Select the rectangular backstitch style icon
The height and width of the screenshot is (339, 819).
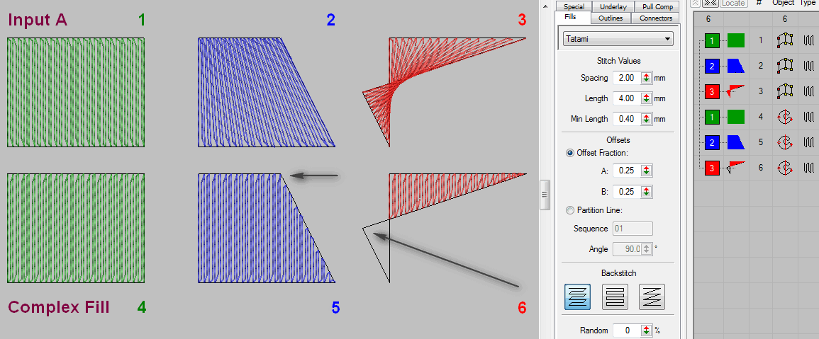615,297
